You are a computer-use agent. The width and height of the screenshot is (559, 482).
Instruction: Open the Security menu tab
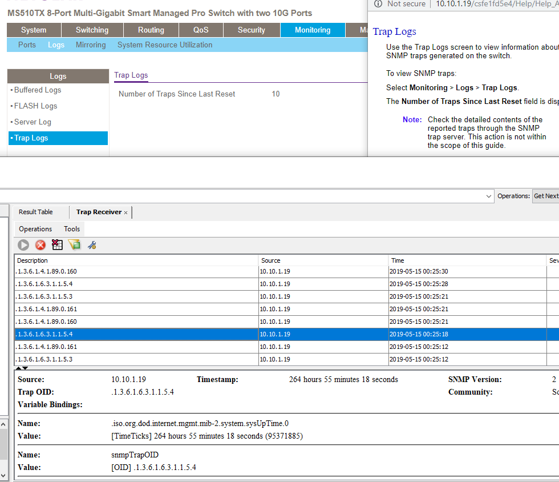[x=252, y=30]
